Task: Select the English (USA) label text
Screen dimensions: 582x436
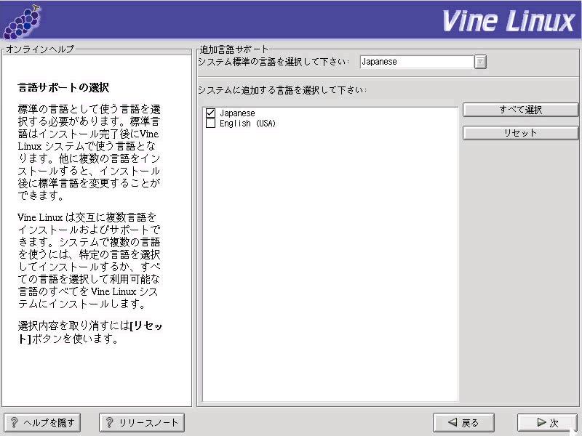Action: (x=247, y=123)
